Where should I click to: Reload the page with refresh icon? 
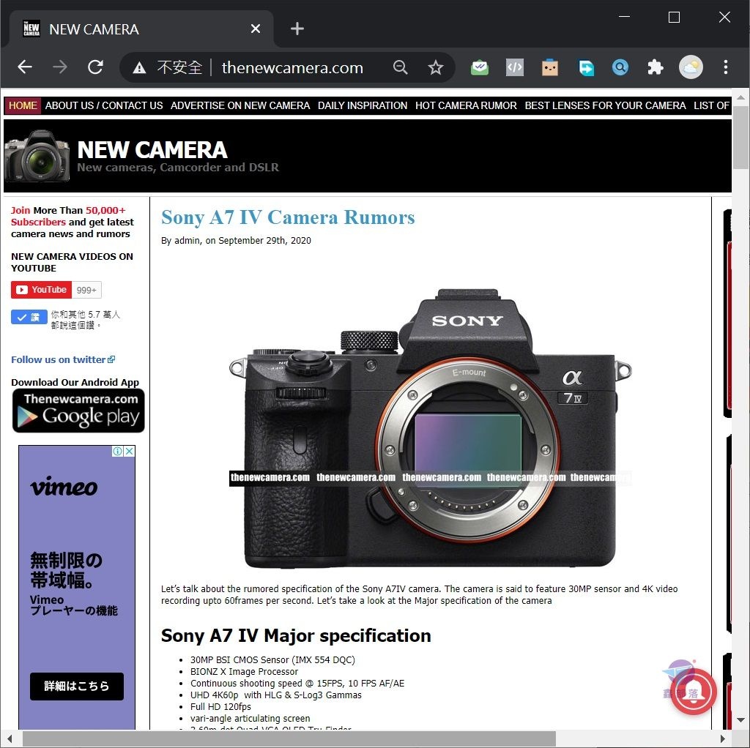96,67
